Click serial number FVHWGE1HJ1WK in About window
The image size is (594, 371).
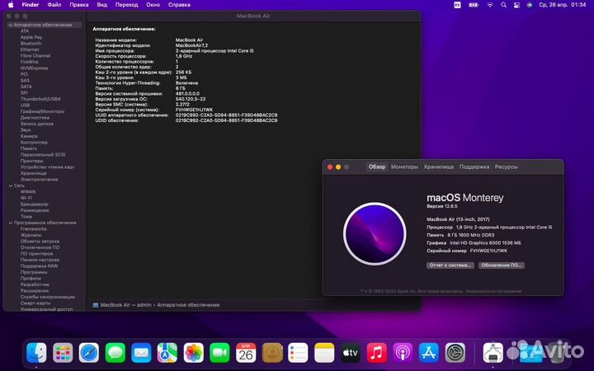coord(488,251)
